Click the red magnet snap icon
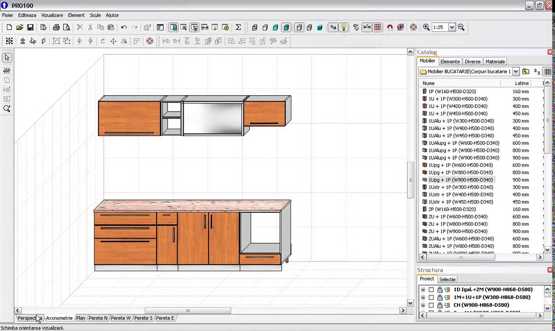This screenshot has height=331, width=555. coord(390,28)
